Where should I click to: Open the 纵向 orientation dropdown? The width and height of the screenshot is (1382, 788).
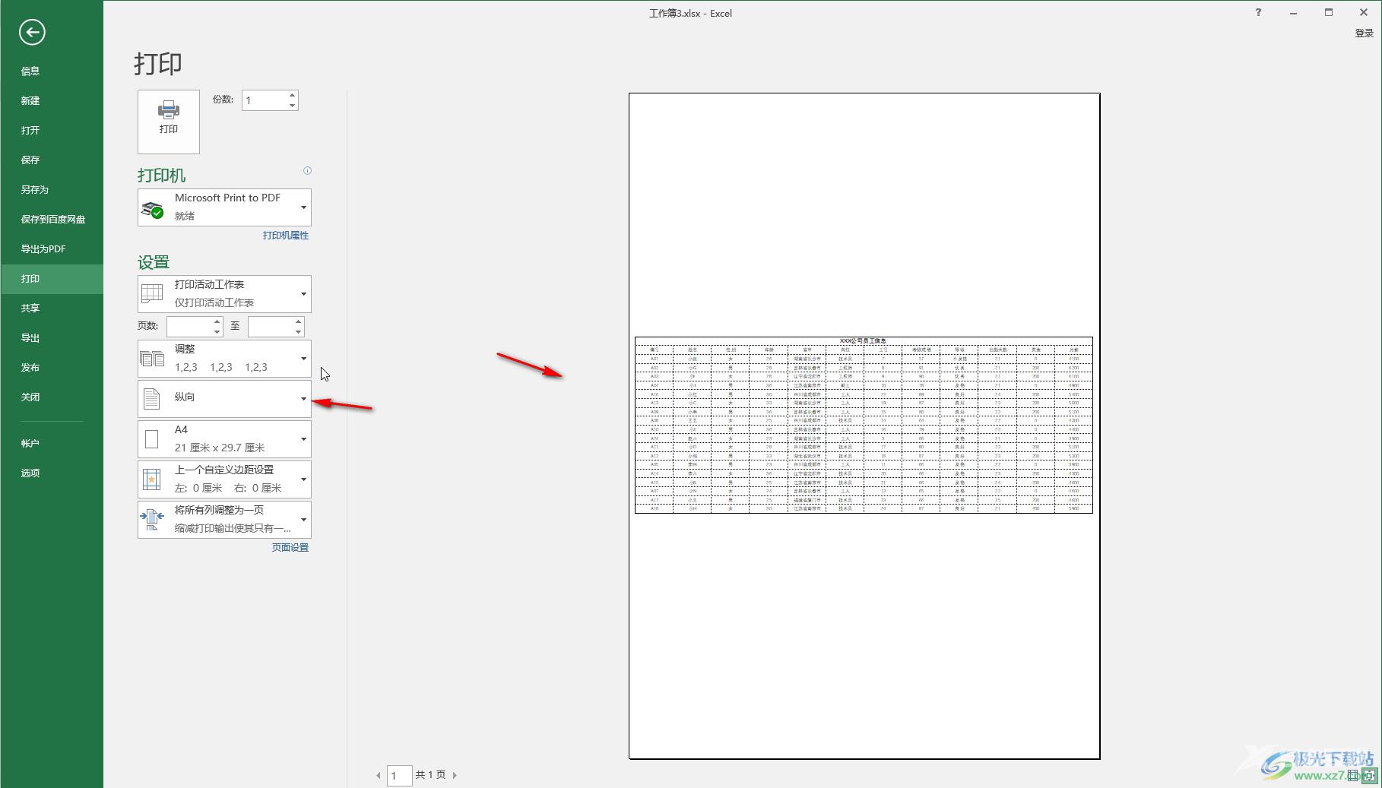224,399
